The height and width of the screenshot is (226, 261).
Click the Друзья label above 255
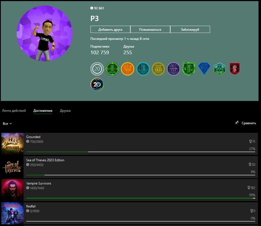(x=129, y=46)
